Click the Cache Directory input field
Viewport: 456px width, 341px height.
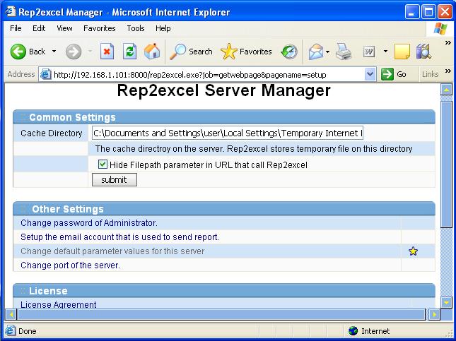(228, 133)
